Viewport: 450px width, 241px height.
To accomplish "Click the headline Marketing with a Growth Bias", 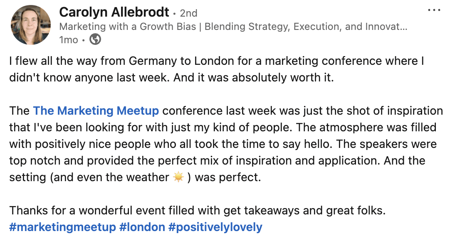I will click(127, 26).
